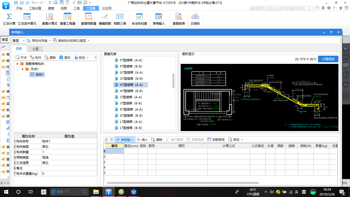350x197 pixels.
Task: Click 插入 in rebar table toolbar
Action: 142,140
